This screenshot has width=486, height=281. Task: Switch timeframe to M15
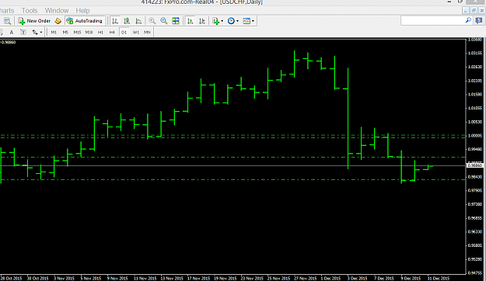coord(77,32)
